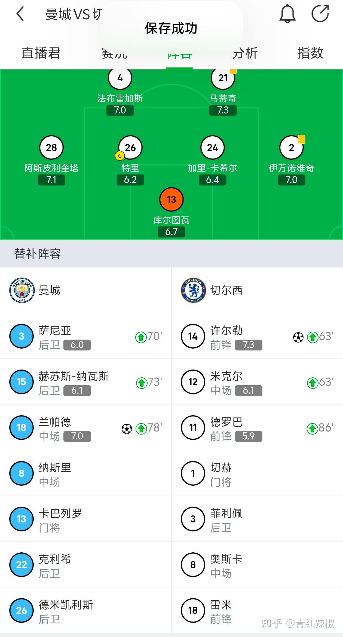Switch to the 直播君 tab
Screen dimensions: 343x637
pos(41,53)
